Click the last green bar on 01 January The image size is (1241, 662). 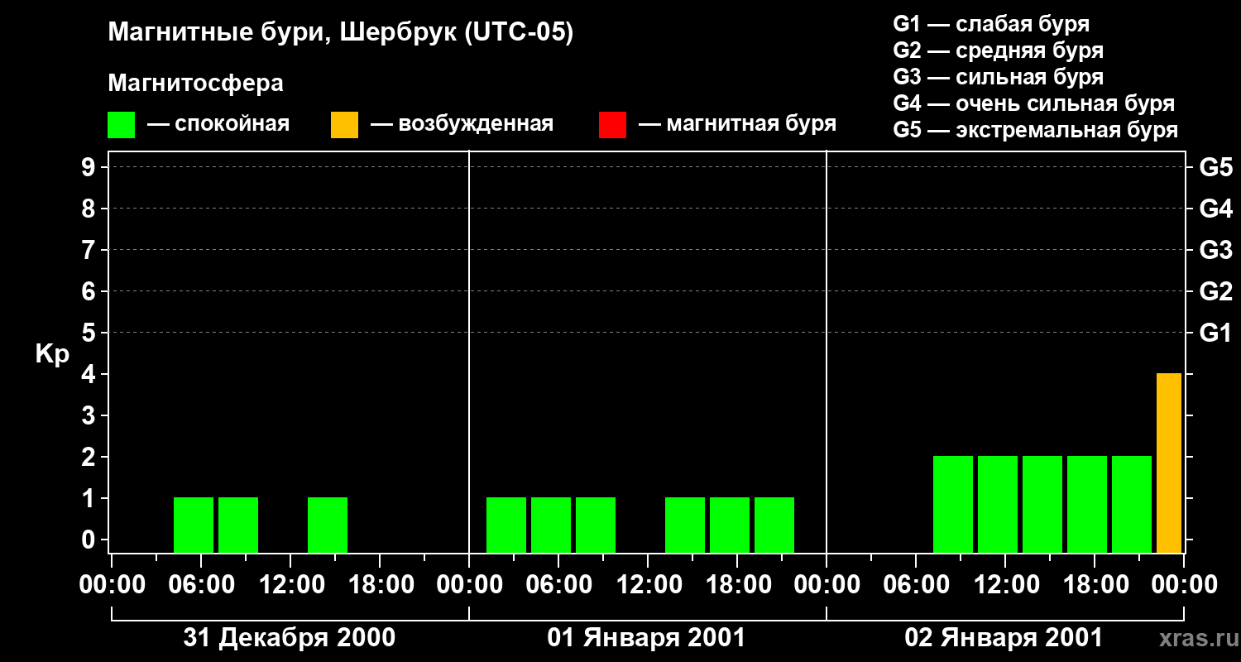tap(774, 525)
